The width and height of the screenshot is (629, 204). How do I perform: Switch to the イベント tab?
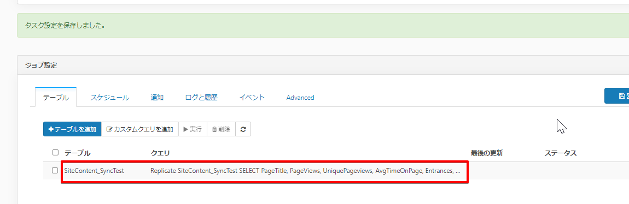[252, 97]
